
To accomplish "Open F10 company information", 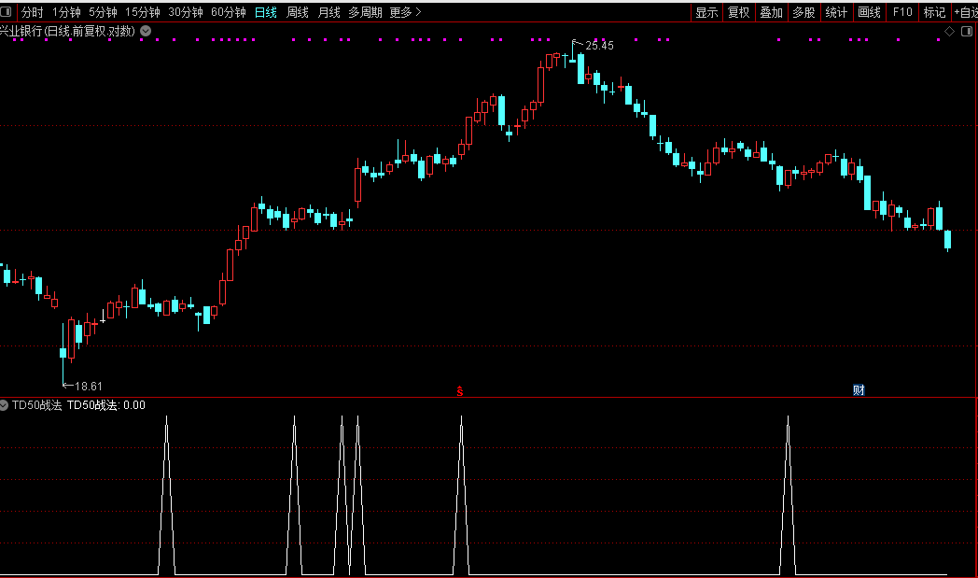I will click(901, 12).
